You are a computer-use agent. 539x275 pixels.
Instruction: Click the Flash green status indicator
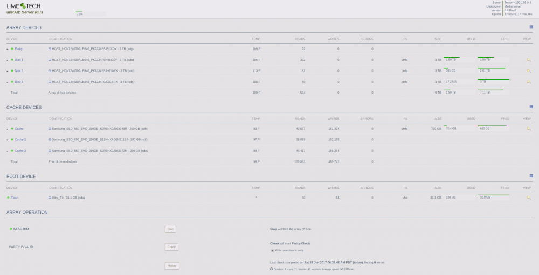pos(8,198)
